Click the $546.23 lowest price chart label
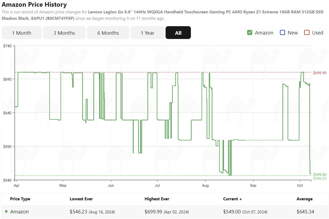 320,178
